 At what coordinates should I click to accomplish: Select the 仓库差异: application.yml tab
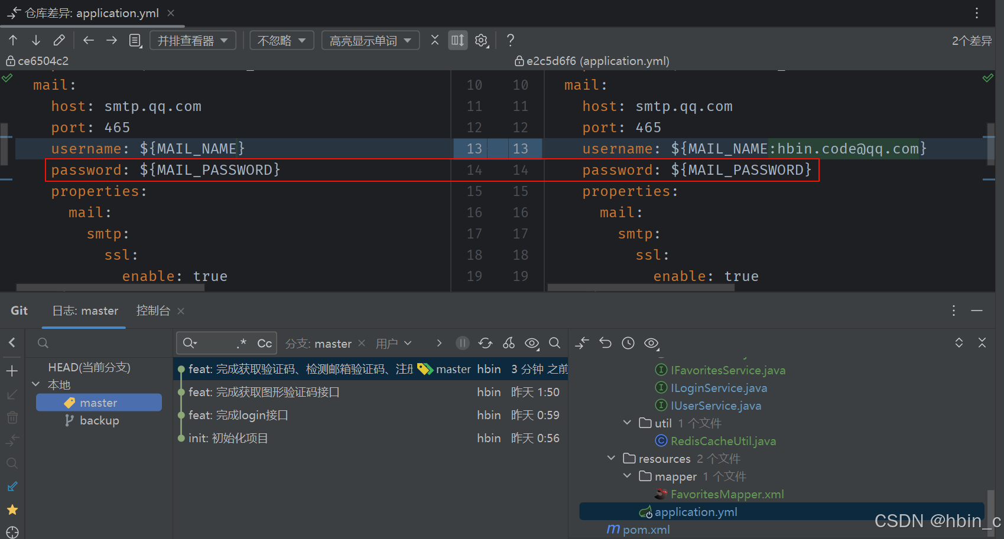click(92, 13)
